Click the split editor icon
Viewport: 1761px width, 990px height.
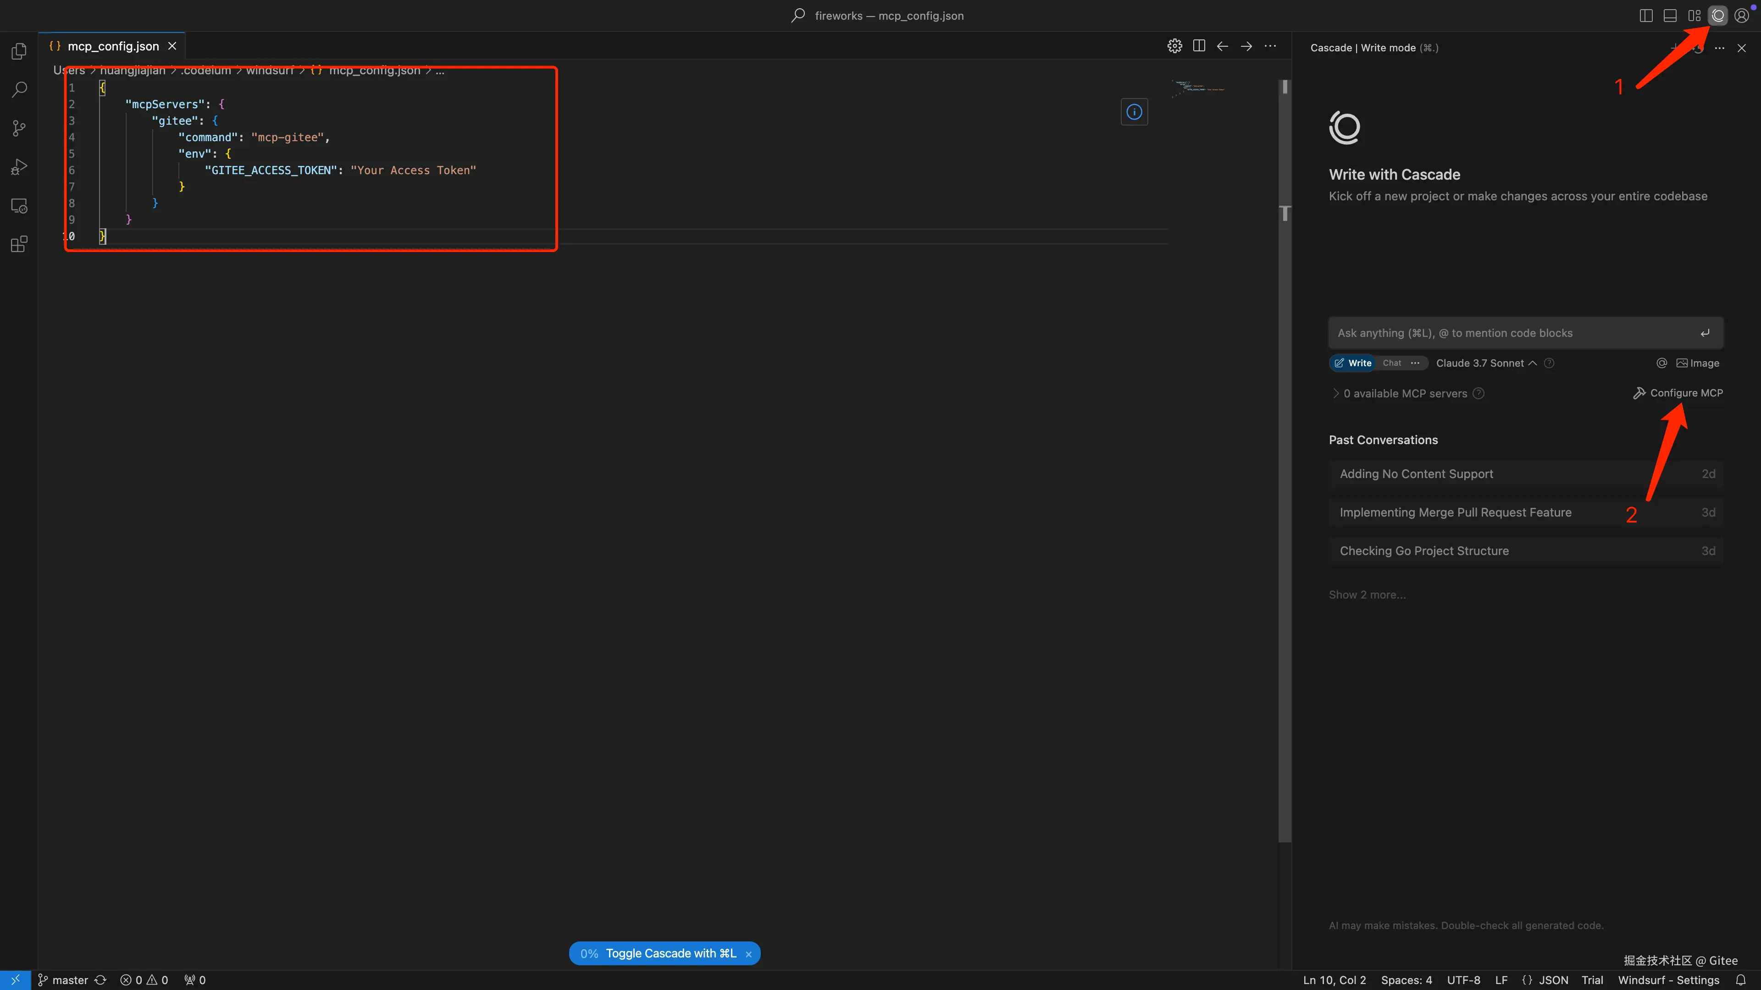1198,46
